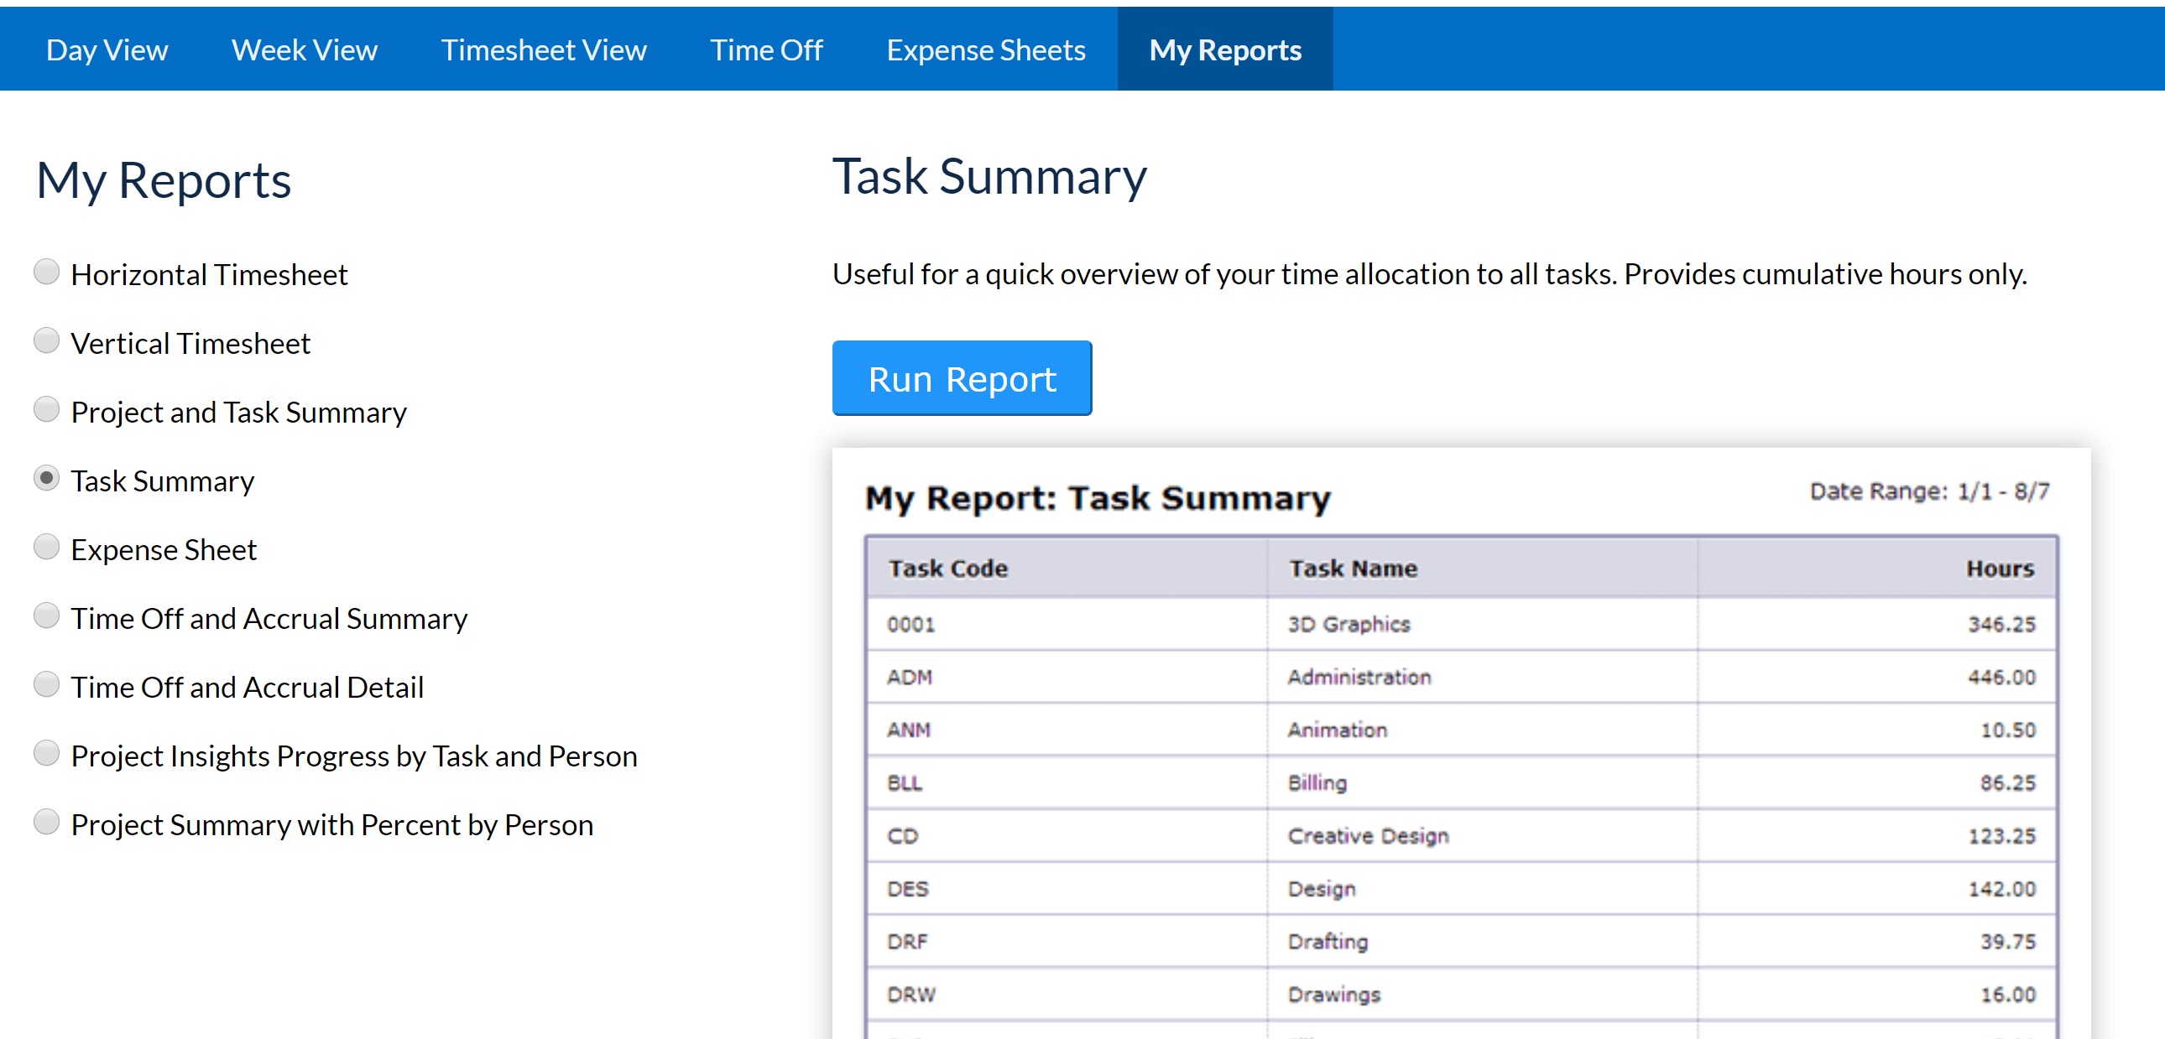Switch to the Day View tab

[107, 49]
